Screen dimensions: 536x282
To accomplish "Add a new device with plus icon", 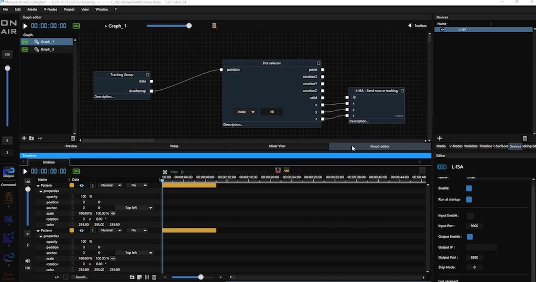I will (440, 138).
